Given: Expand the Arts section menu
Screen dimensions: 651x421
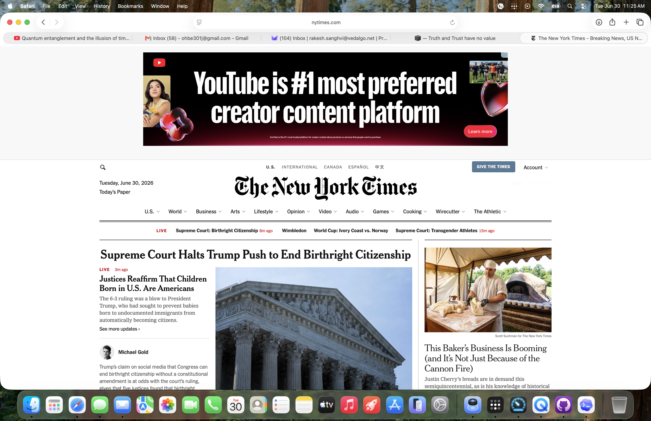Looking at the screenshot, I should (x=238, y=212).
